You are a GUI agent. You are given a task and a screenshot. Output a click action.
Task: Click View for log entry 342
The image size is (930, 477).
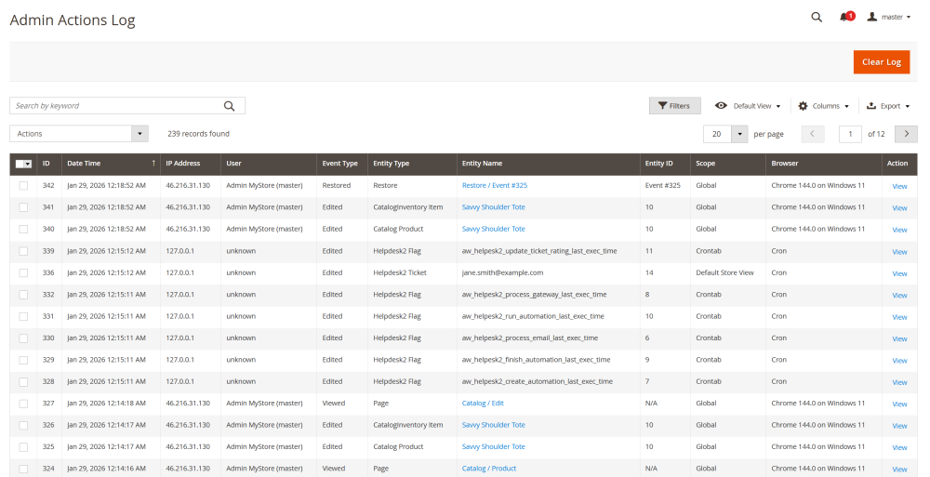point(899,186)
